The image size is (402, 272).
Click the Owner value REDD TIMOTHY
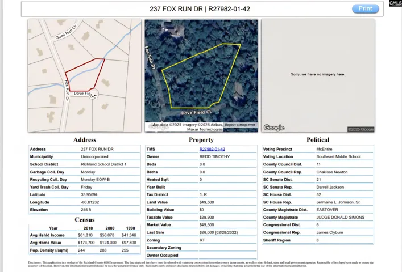point(214,156)
